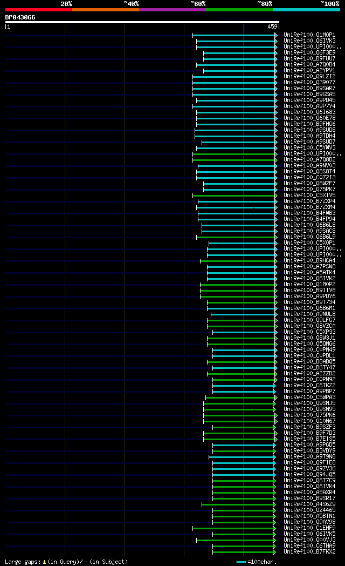Image resolution: width=345 pixels, height=566 pixels.
Task: Select the UniRef100_A9PD45 label
Action: click(x=309, y=100)
